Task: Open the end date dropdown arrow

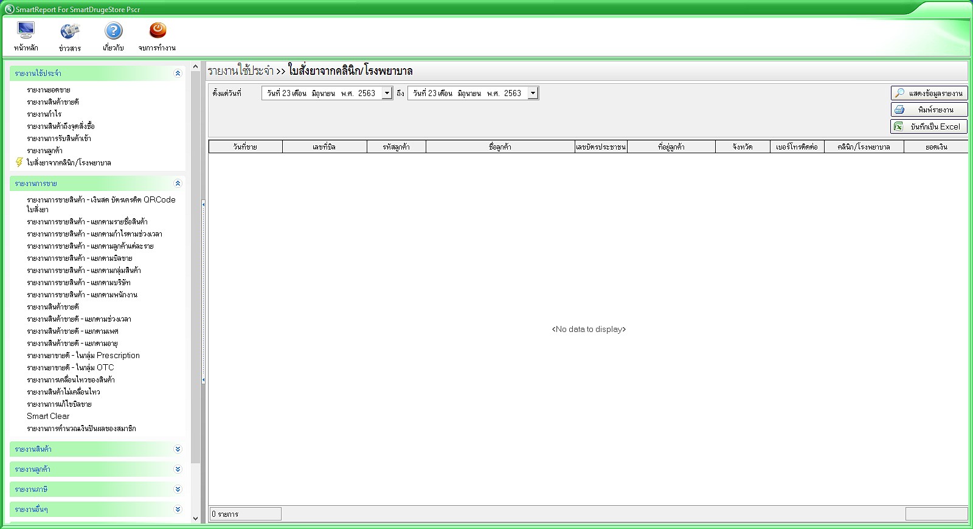Action: point(533,93)
